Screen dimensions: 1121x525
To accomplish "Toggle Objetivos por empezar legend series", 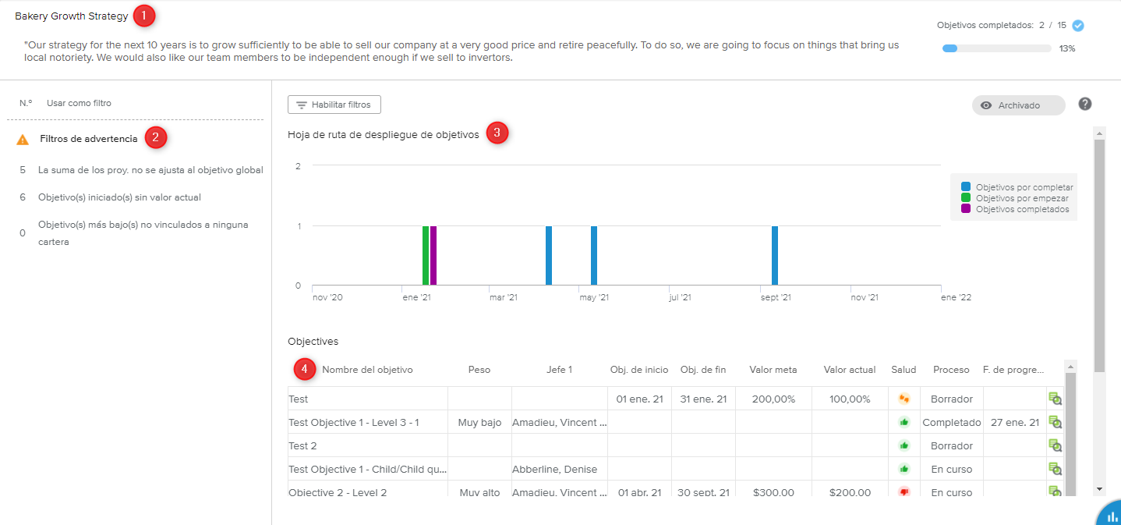I will (x=1017, y=198).
